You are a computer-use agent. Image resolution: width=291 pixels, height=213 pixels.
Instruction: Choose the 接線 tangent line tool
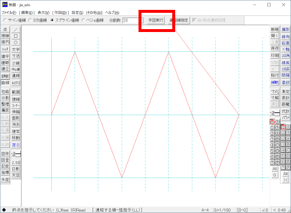(x=5, y=36)
